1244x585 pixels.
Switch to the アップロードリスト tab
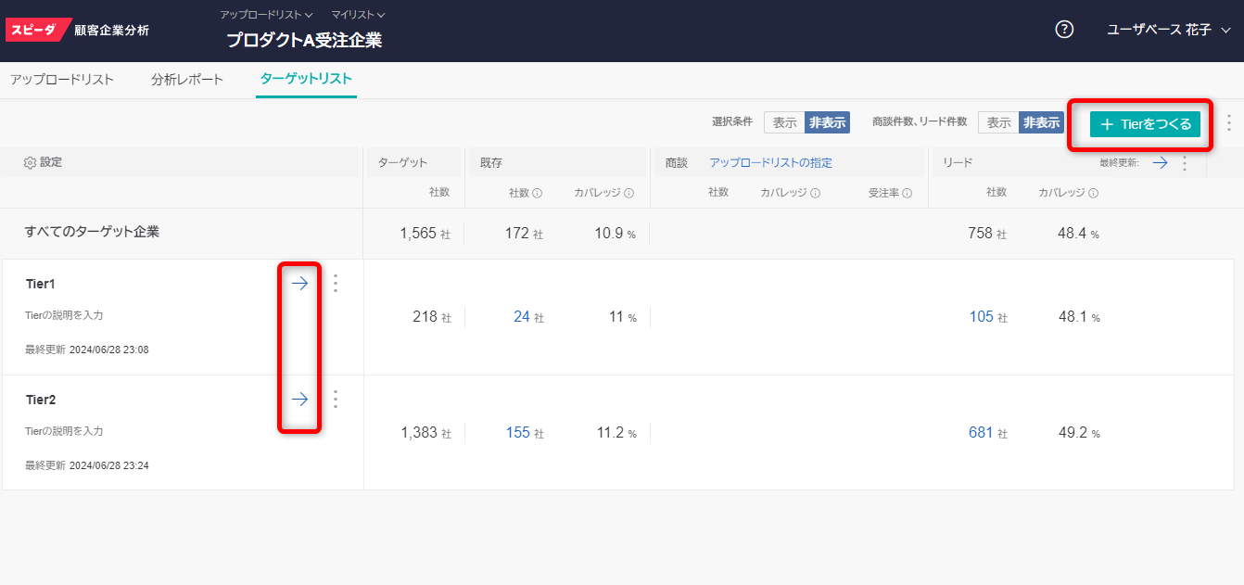click(62, 80)
